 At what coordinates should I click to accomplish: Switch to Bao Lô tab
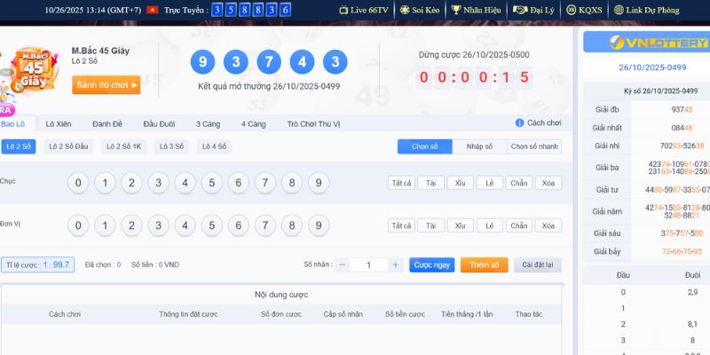(13, 124)
